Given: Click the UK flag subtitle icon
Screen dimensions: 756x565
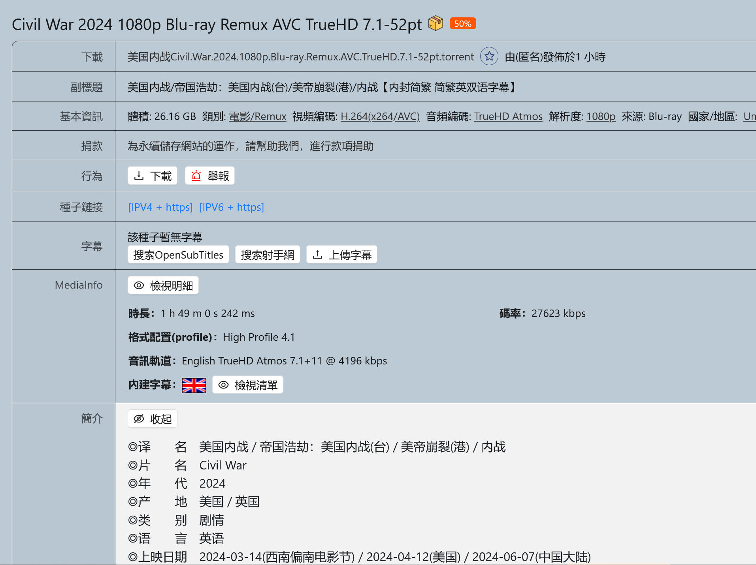Looking at the screenshot, I should coord(194,385).
